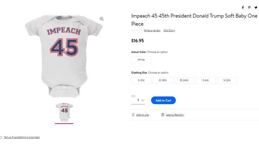Screen dimensions: 259x145
Task: Select the 0-3M clothing size
Action: [x=141, y=80]
